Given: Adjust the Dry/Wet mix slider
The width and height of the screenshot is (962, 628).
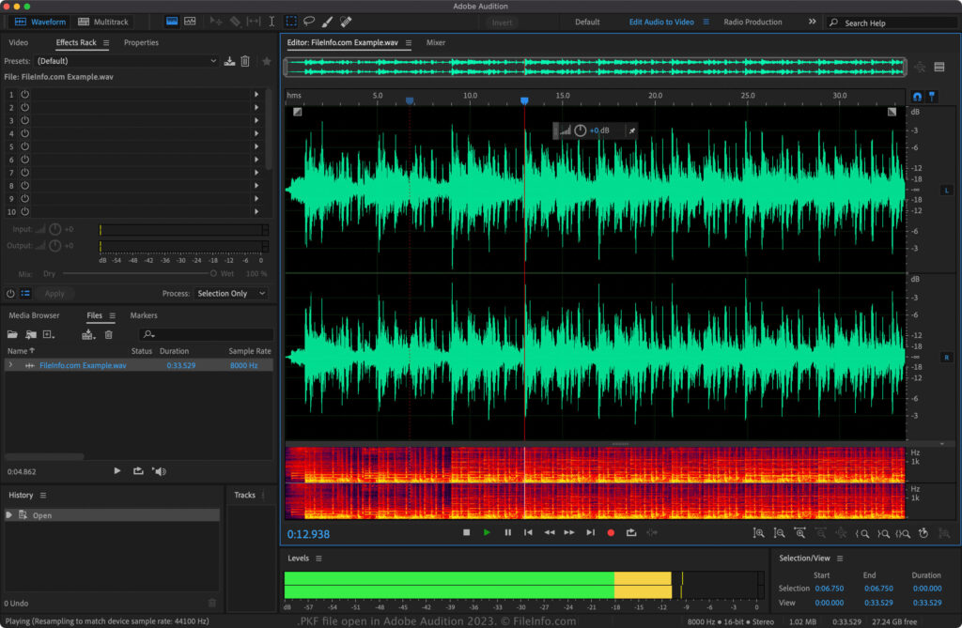Looking at the screenshot, I should [213, 273].
